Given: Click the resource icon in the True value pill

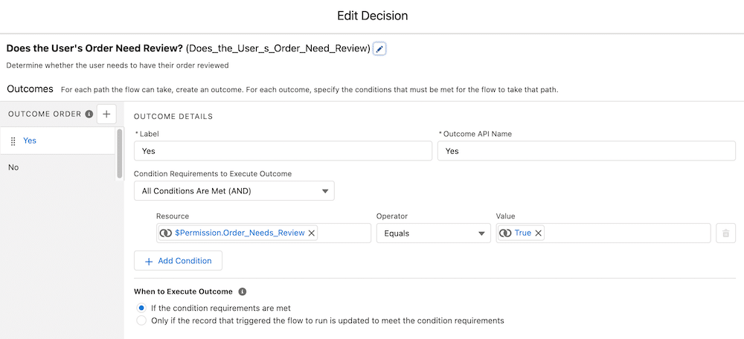Looking at the screenshot, I should click(x=506, y=233).
